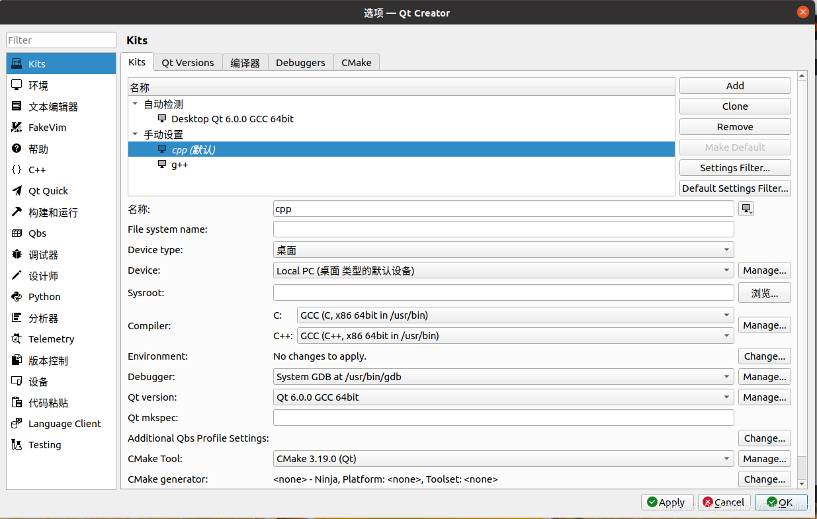Open the 设备 devices icon
Screen dimensions: 817x519
[x=17, y=381]
